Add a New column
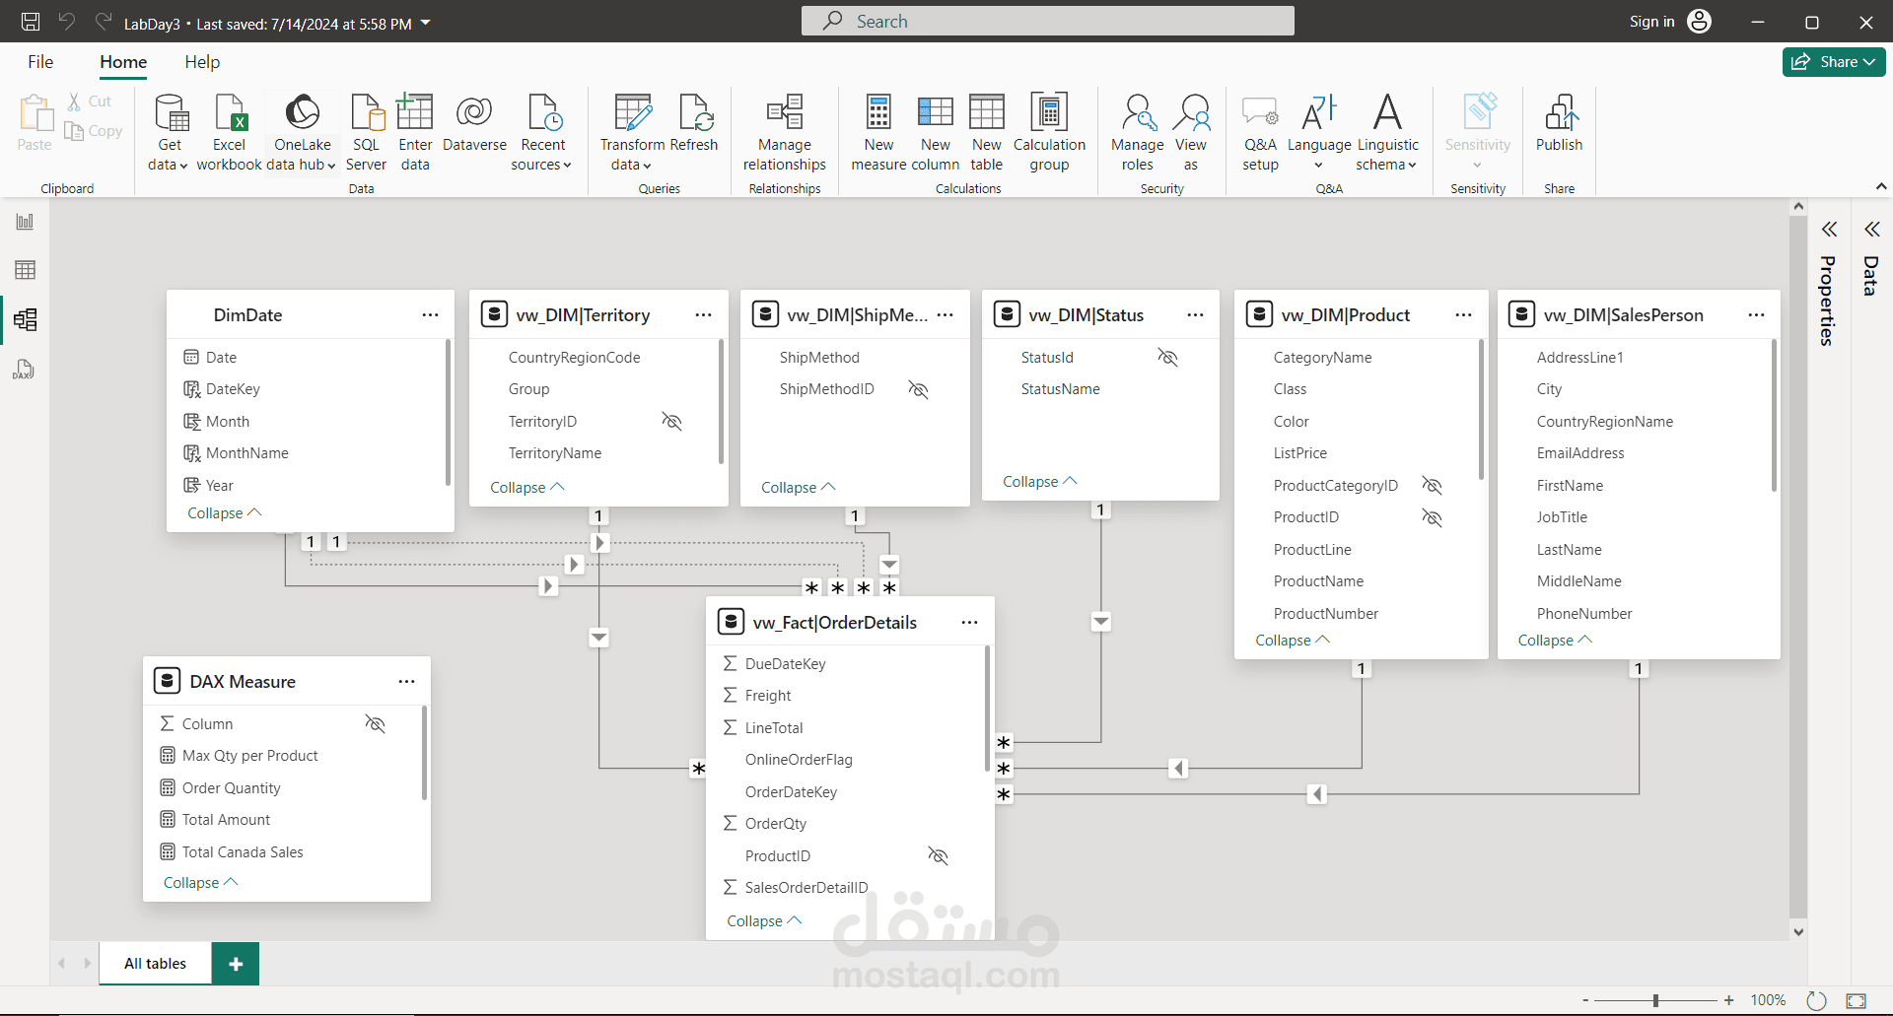 point(935,132)
